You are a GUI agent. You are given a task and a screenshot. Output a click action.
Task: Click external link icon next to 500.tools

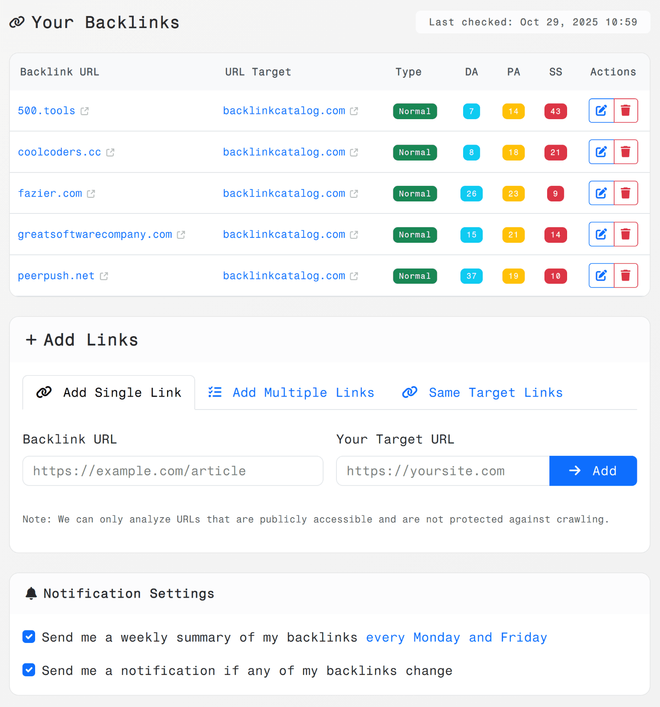(x=85, y=111)
